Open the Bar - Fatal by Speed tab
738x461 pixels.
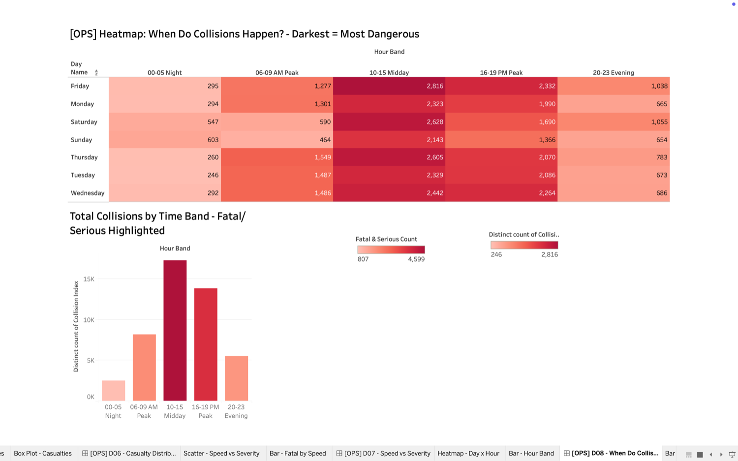click(x=298, y=453)
